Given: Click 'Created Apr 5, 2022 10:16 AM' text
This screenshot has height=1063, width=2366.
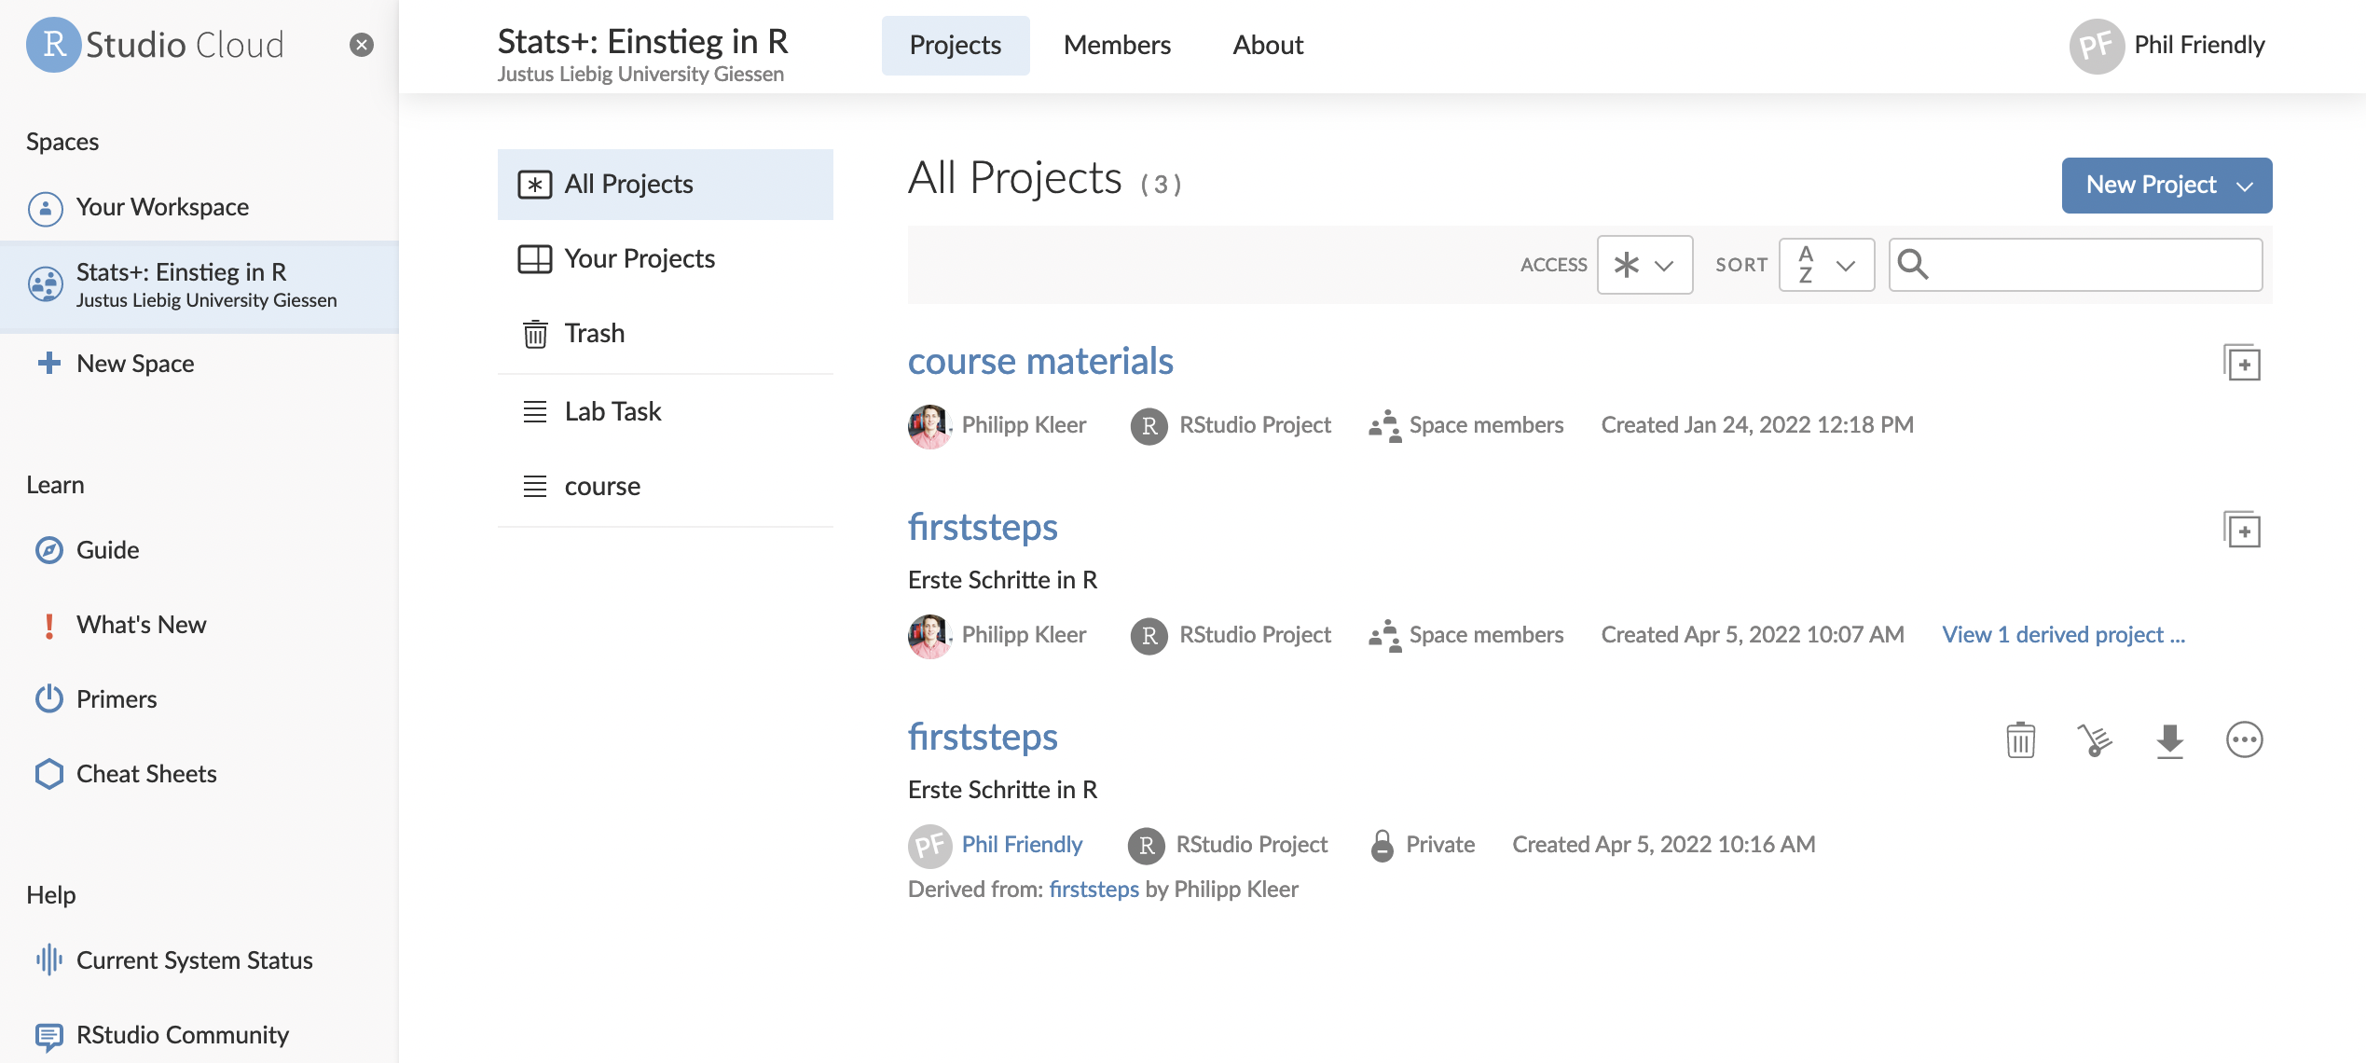Looking at the screenshot, I should pyautogui.click(x=1664, y=844).
